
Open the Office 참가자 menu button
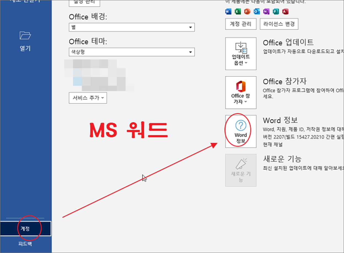click(x=241, y=93)
